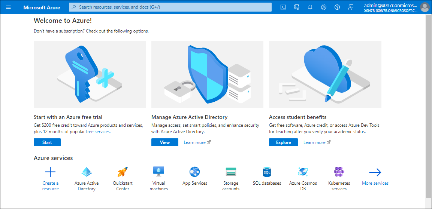Open Learn more link for Azure Active Directory

197,142
